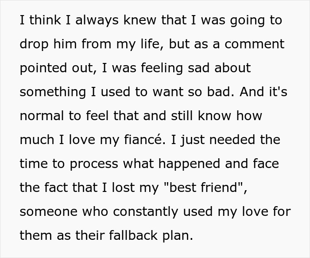Click the word "someone"
This screenshot has height=258, width=310.
(48, 211)
